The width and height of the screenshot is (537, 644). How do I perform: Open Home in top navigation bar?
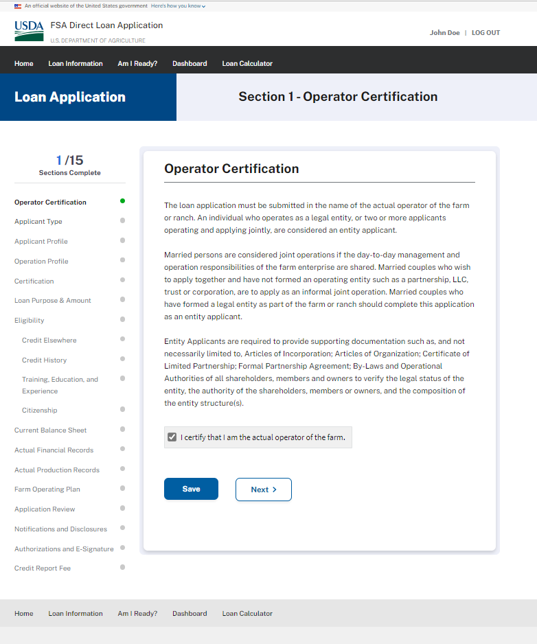24,64
